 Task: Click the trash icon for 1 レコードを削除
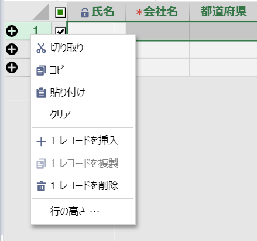tap(41, 186)
